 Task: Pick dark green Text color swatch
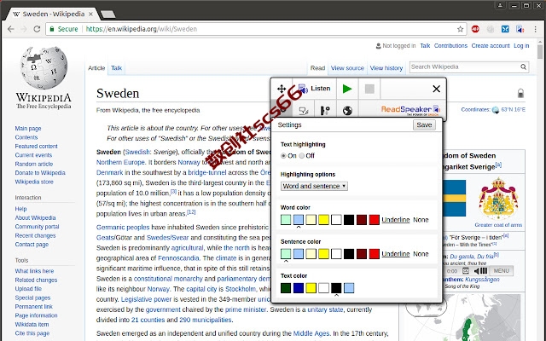pos(286,288)
